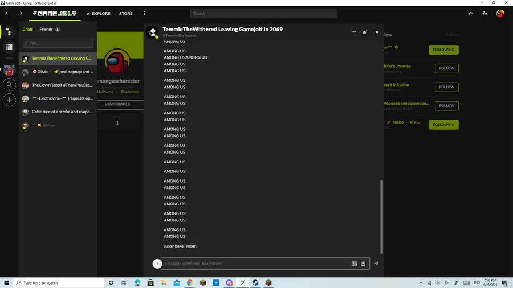Image resolution: width=513 pixels, height=288 pixels.
Task: Open chat with TemmieTheWithered
Action: (x=58, y=59)
